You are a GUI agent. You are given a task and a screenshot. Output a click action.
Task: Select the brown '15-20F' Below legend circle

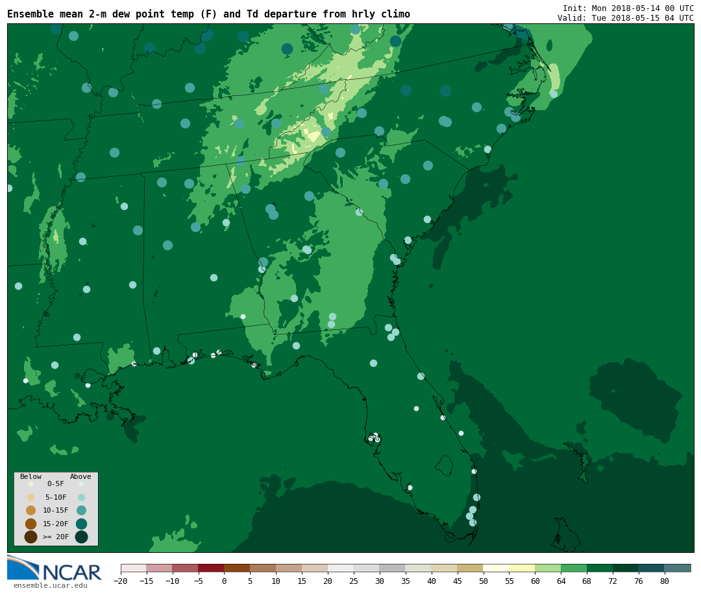(x=31, y=524)
